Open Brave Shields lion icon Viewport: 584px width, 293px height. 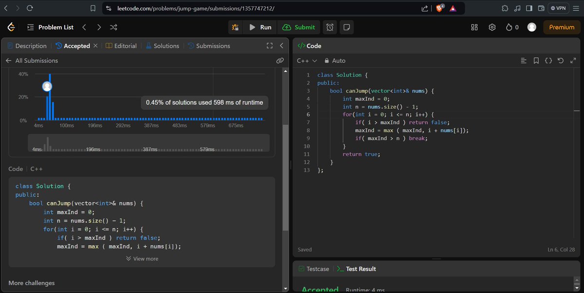click(440, 8)
